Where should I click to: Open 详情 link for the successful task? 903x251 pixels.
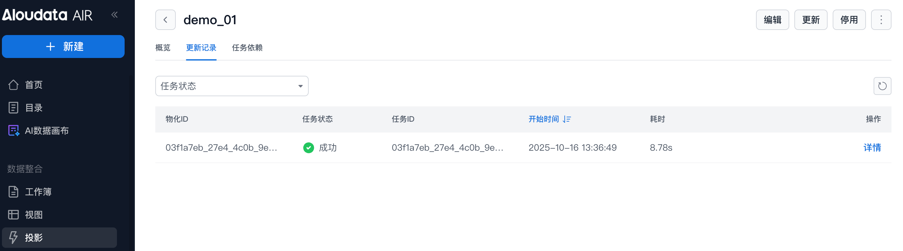(x=872, y=147)
